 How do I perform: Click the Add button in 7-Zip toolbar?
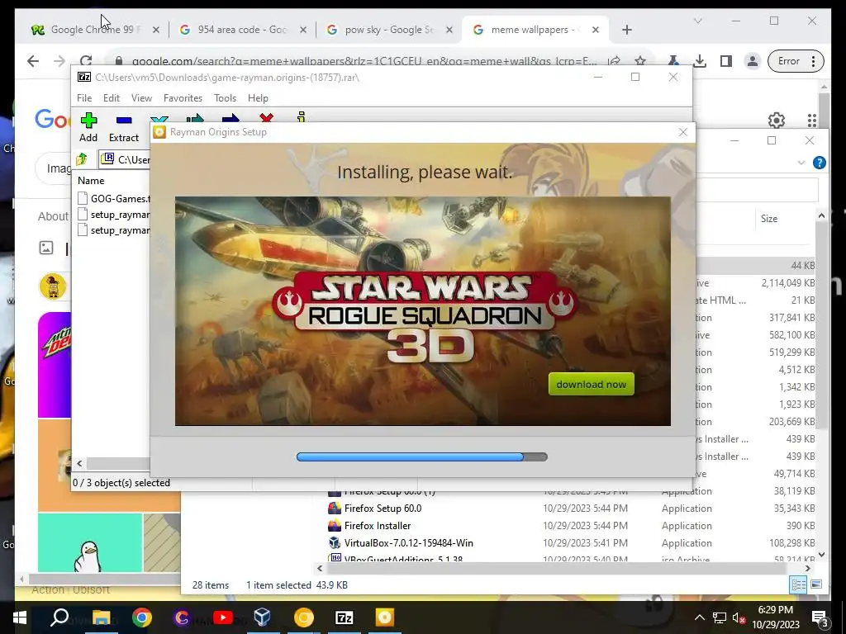pyautogui.click(x=88, y=127)
